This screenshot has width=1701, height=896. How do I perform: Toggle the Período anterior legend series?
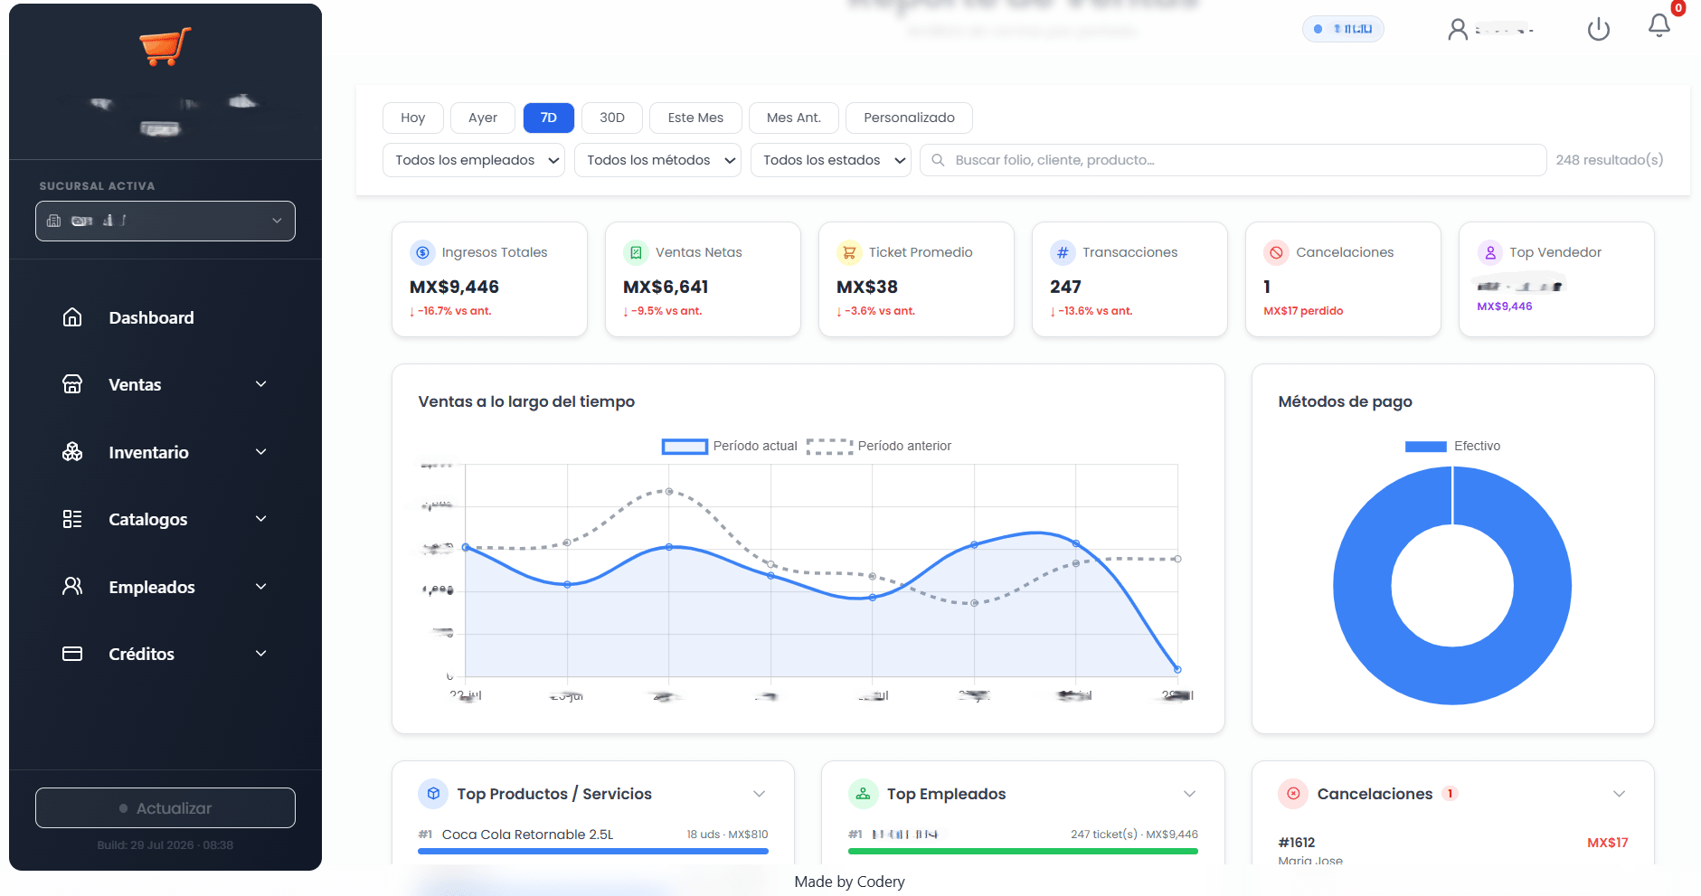tap(879, 446)
